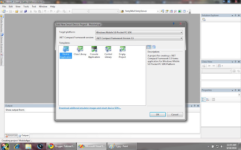Click Class View forward arrow
The height and width of the screenshot is (150, 241).
tap(214, 66)
